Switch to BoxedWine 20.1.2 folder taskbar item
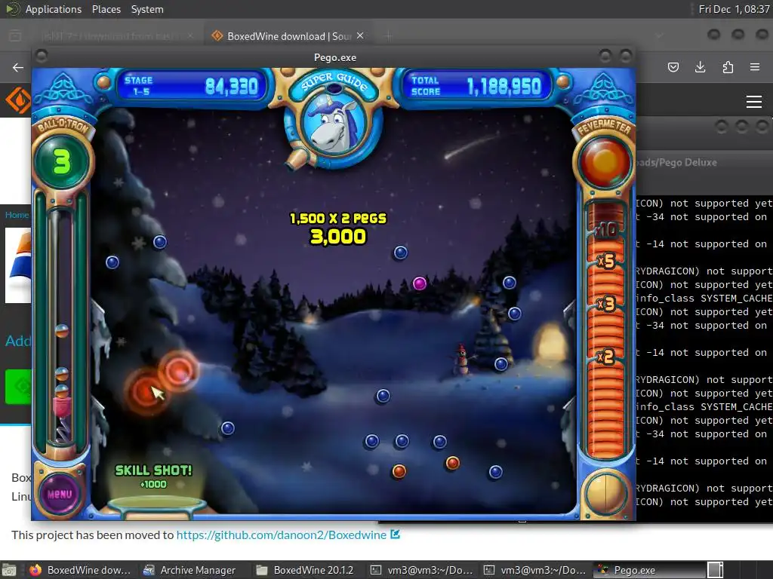Screen dimensions: 773x579 306,570
